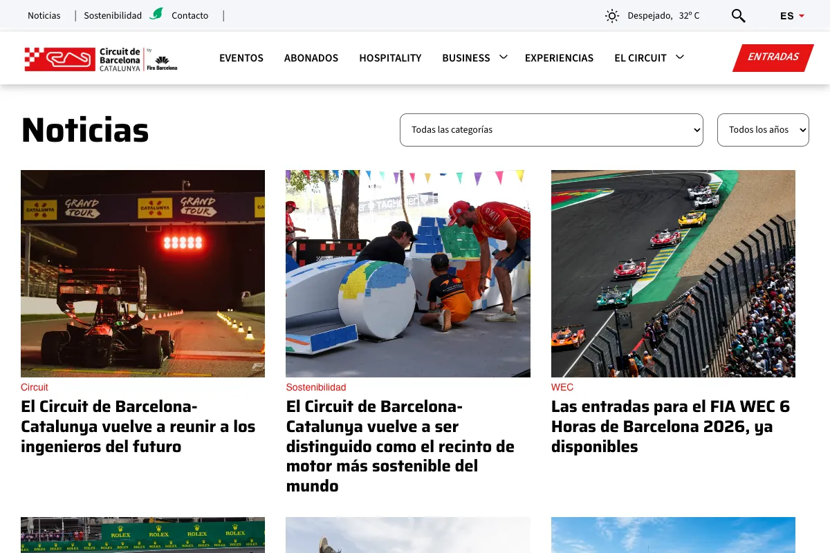Open the Todas las categorías dropdown
The width and height of the screenshot is (830, 553).
[551, 130]
